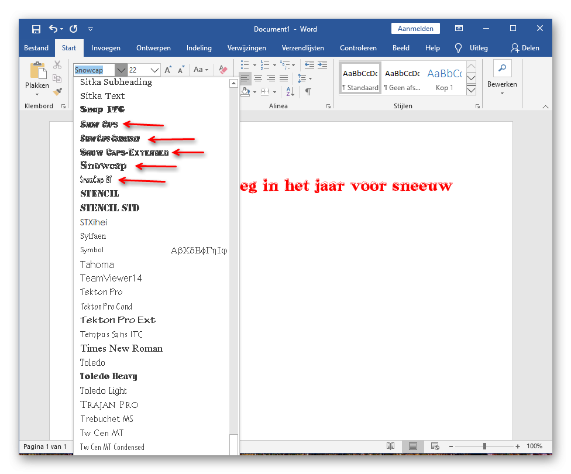Increase font size with larger A icon
This screenshot has width=571, height=474.
coord(168,70)
